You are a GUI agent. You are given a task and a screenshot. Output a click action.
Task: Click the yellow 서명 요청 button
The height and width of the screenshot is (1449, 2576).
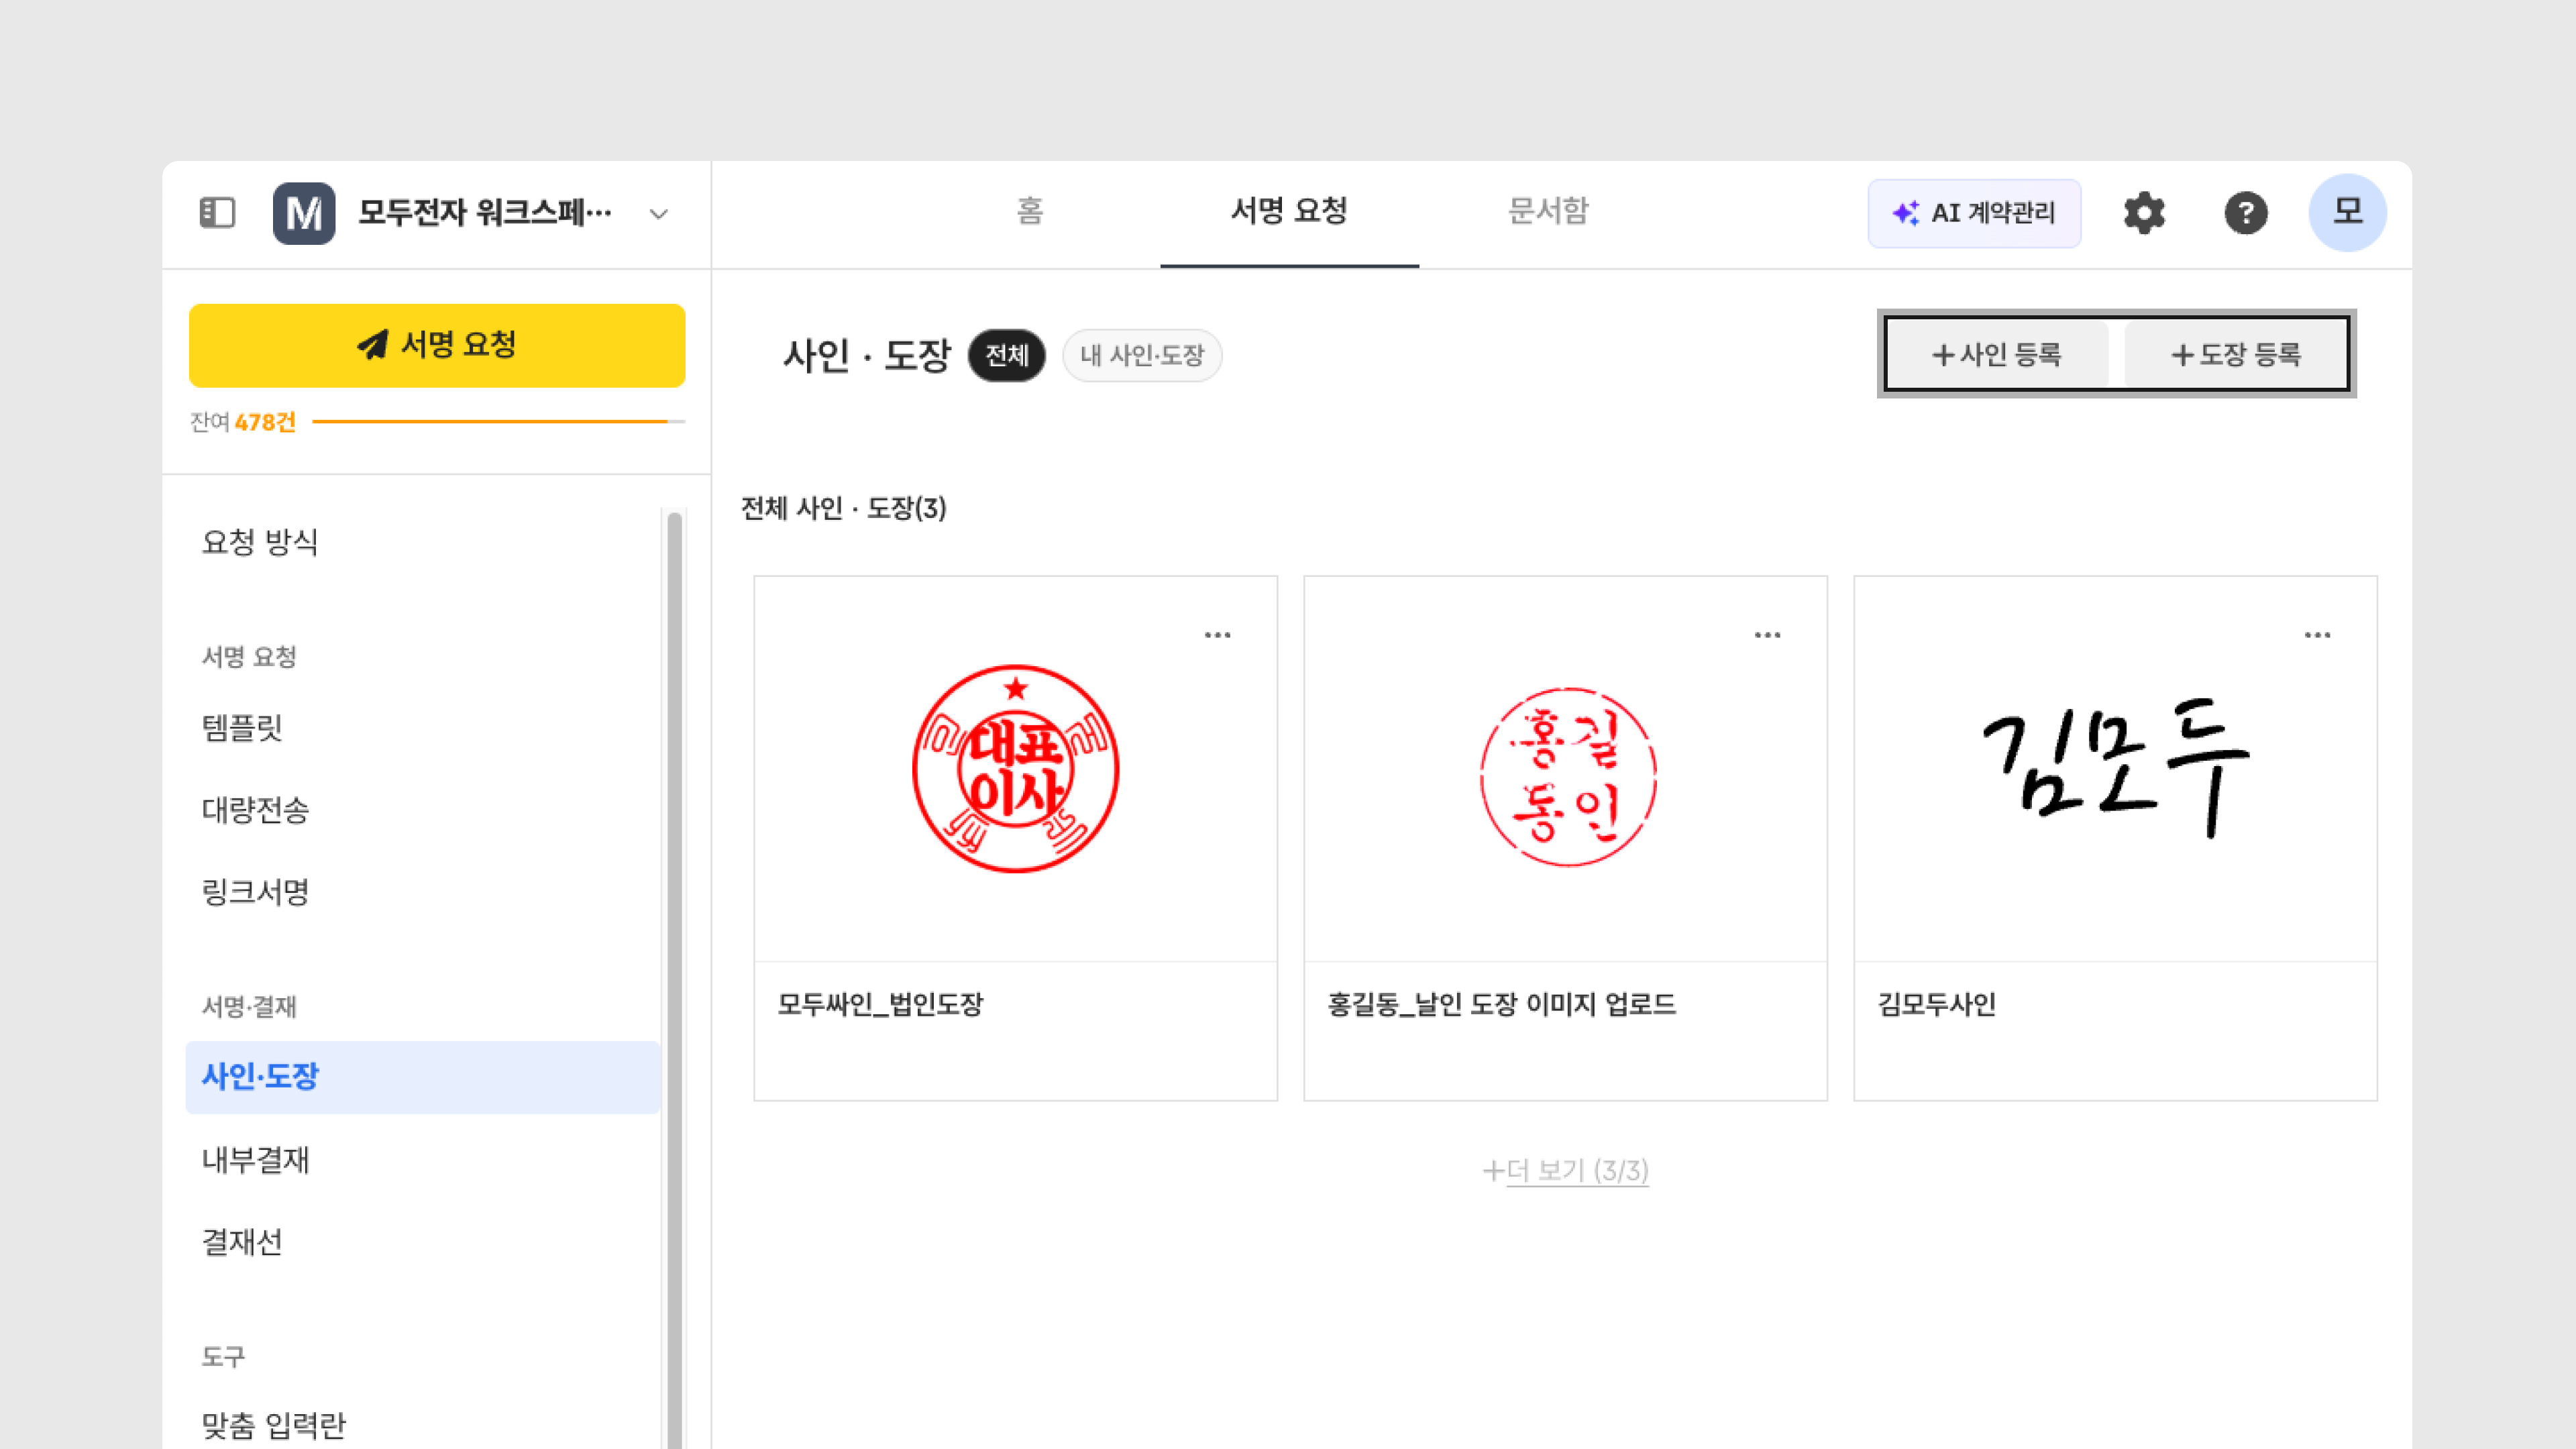tap(437, 345)
